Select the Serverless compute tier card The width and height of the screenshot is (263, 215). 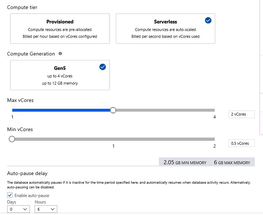point(165,28)
